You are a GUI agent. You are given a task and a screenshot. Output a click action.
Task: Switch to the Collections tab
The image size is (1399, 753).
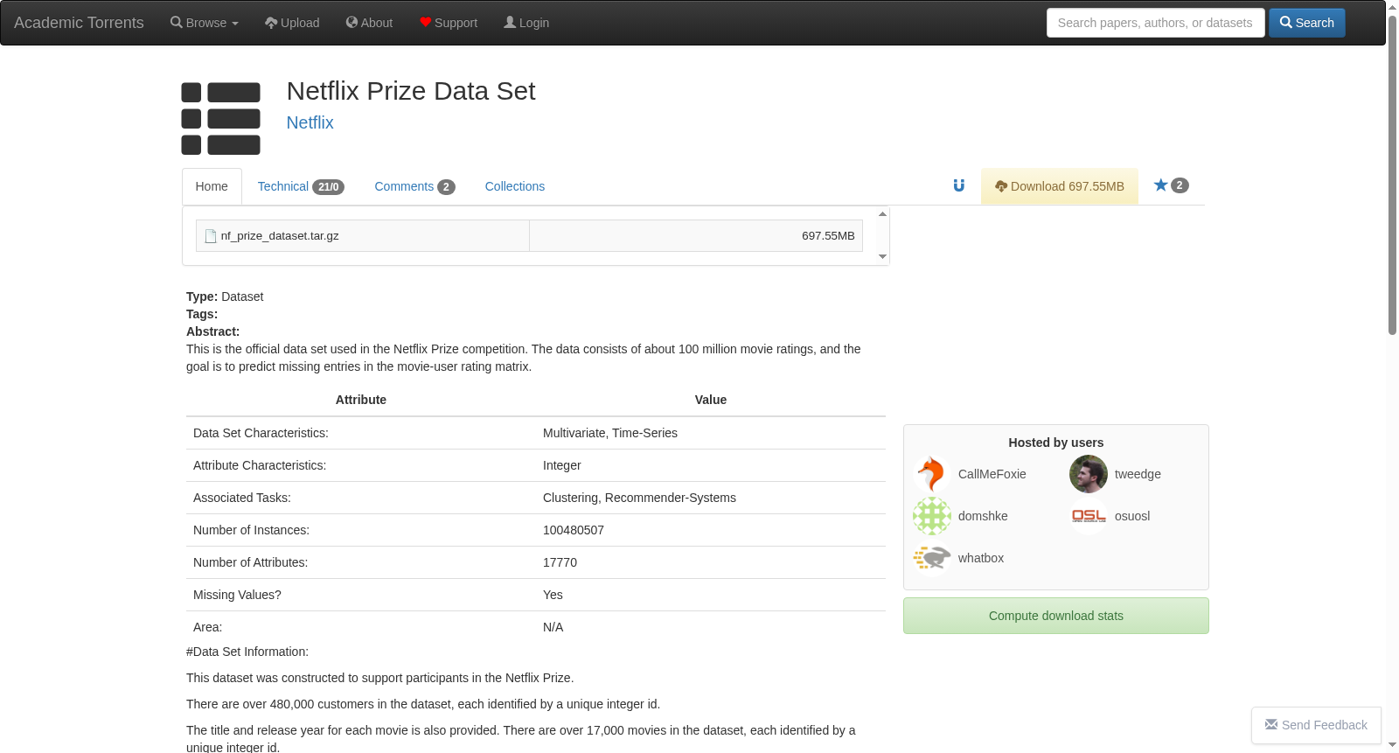click(x=515, y=186)
